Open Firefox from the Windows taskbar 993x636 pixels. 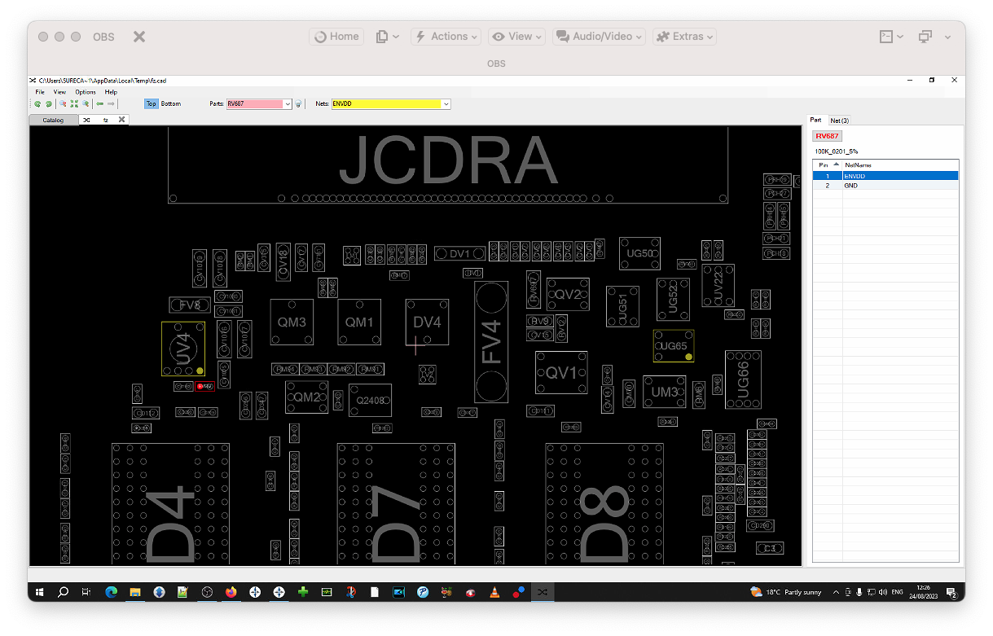[231, 592]
